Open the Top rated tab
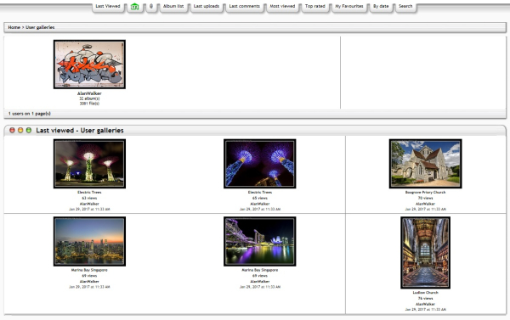 (315, 6)
